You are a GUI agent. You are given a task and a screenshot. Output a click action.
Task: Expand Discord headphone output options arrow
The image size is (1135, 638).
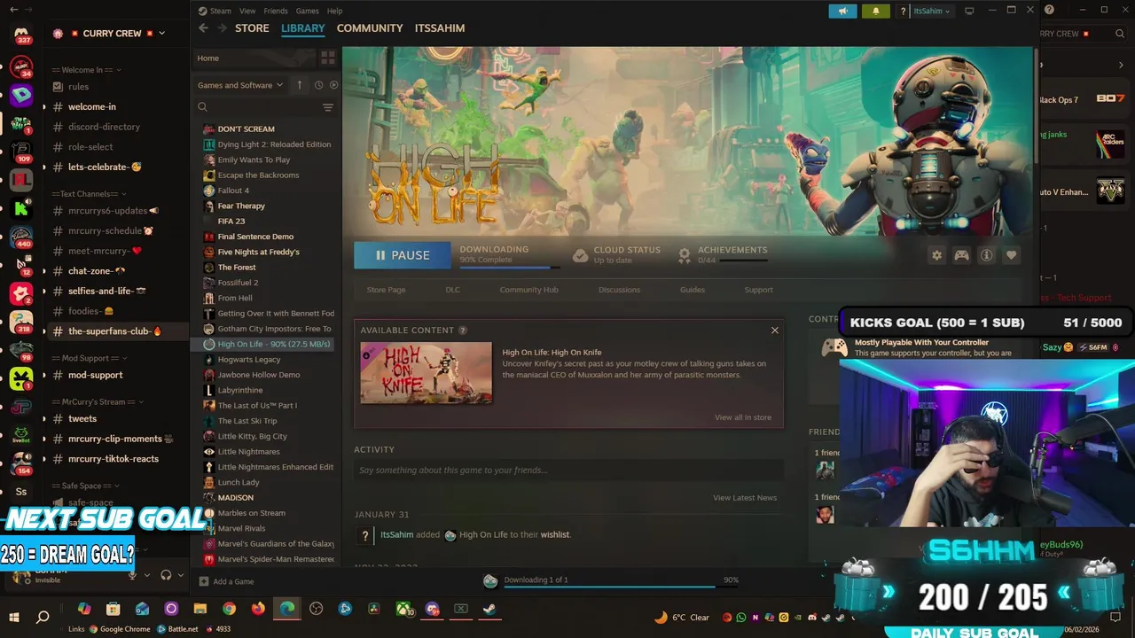(180, 575)
